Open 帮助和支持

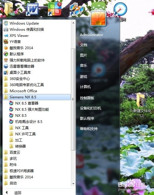point(89,129)
